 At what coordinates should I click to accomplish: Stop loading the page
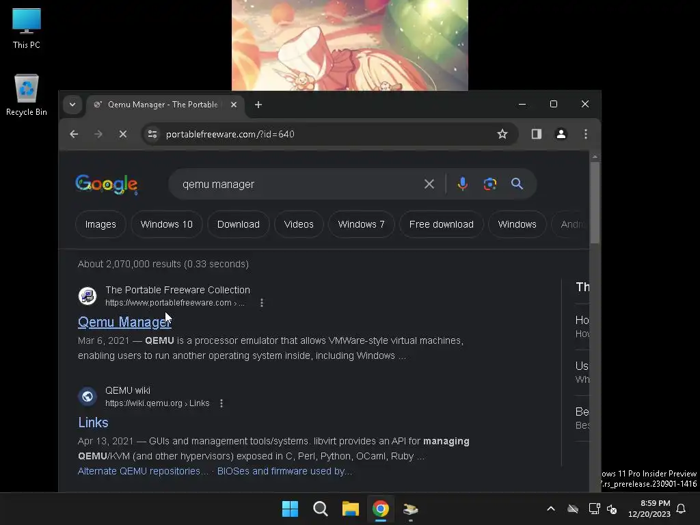[123, 134]
